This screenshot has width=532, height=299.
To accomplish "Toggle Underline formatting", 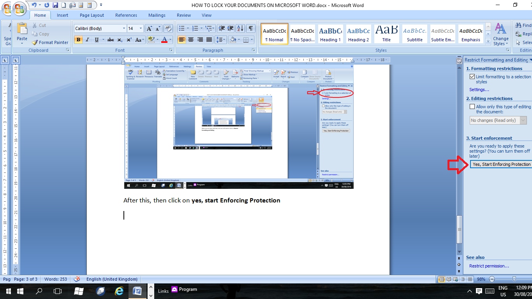I will tap(97, 40).
